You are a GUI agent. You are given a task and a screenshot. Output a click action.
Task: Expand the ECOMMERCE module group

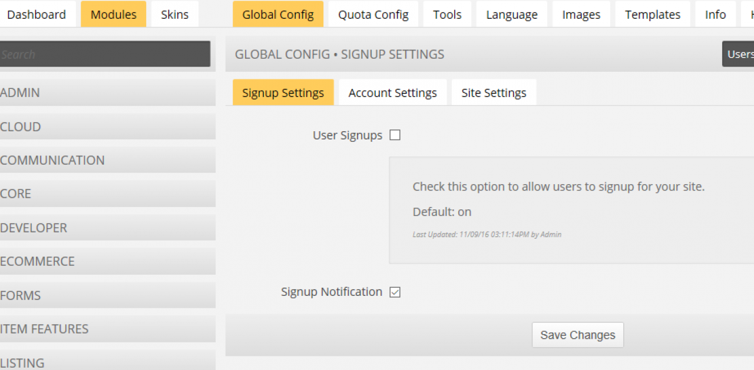(x=106, y=262)
